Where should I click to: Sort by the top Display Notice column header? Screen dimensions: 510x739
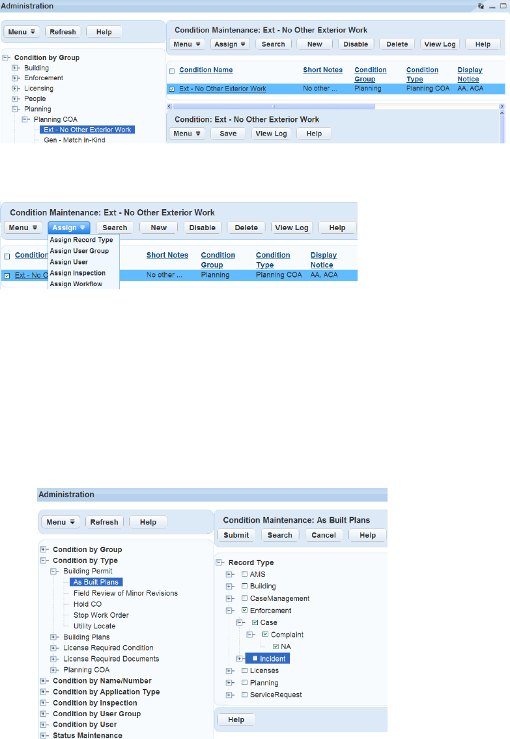coord(470,74)
